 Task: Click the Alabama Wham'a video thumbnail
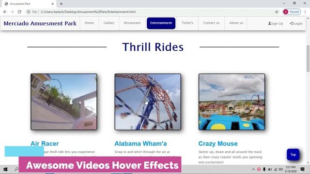[148, 102]
